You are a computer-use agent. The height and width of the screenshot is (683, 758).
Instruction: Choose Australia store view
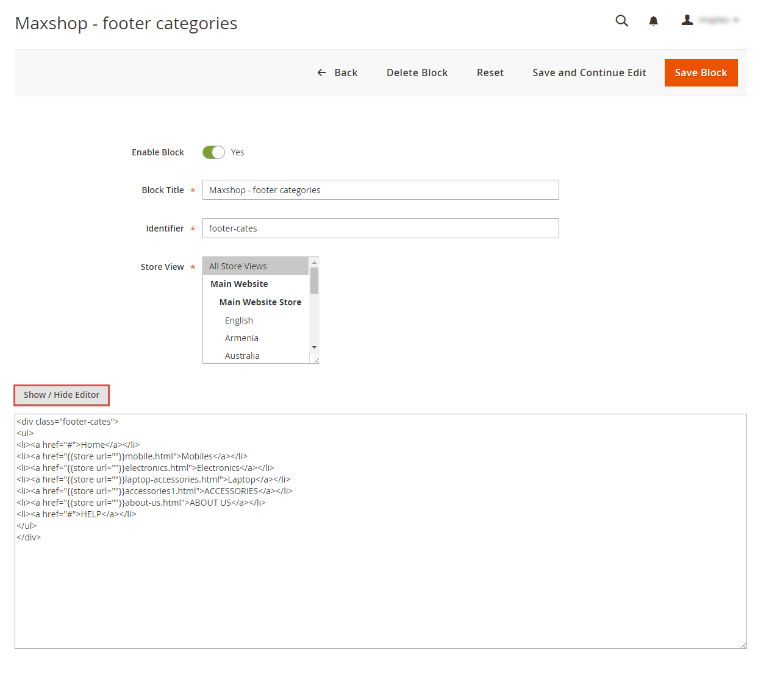242,356
